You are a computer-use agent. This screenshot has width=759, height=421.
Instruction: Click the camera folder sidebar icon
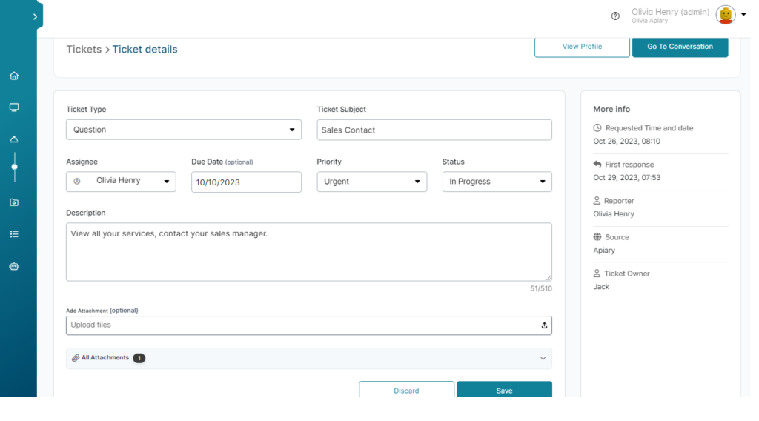tap(14, 202)
